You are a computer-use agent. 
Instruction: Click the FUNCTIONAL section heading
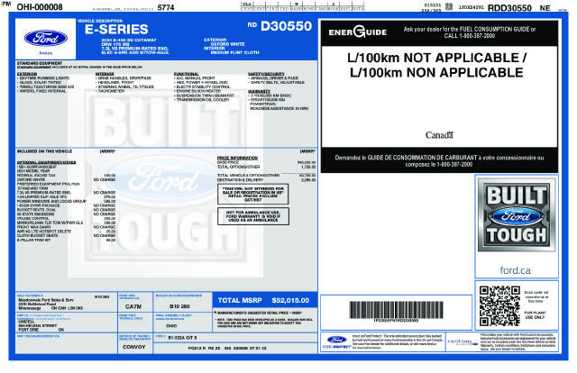187,74
